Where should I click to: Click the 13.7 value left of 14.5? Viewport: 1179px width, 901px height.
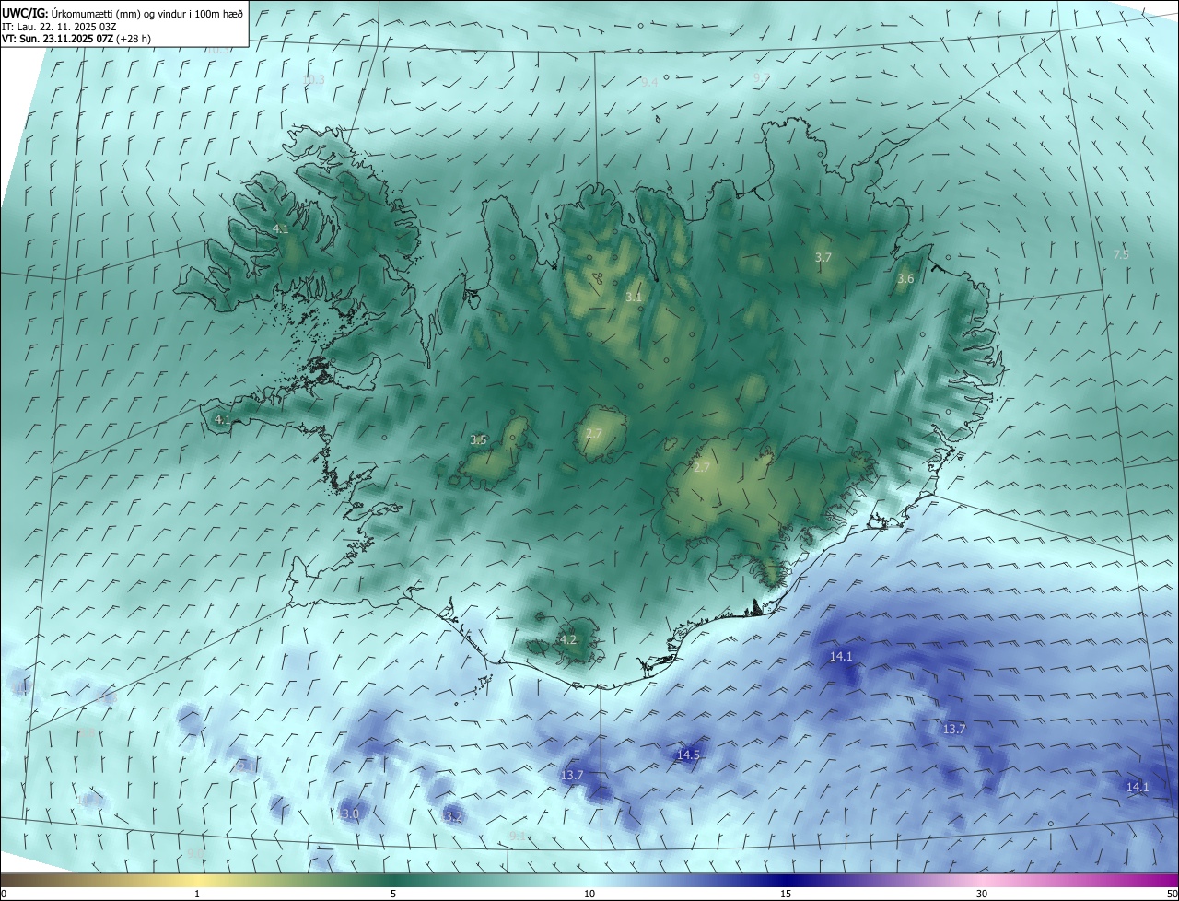pos(572,776)
